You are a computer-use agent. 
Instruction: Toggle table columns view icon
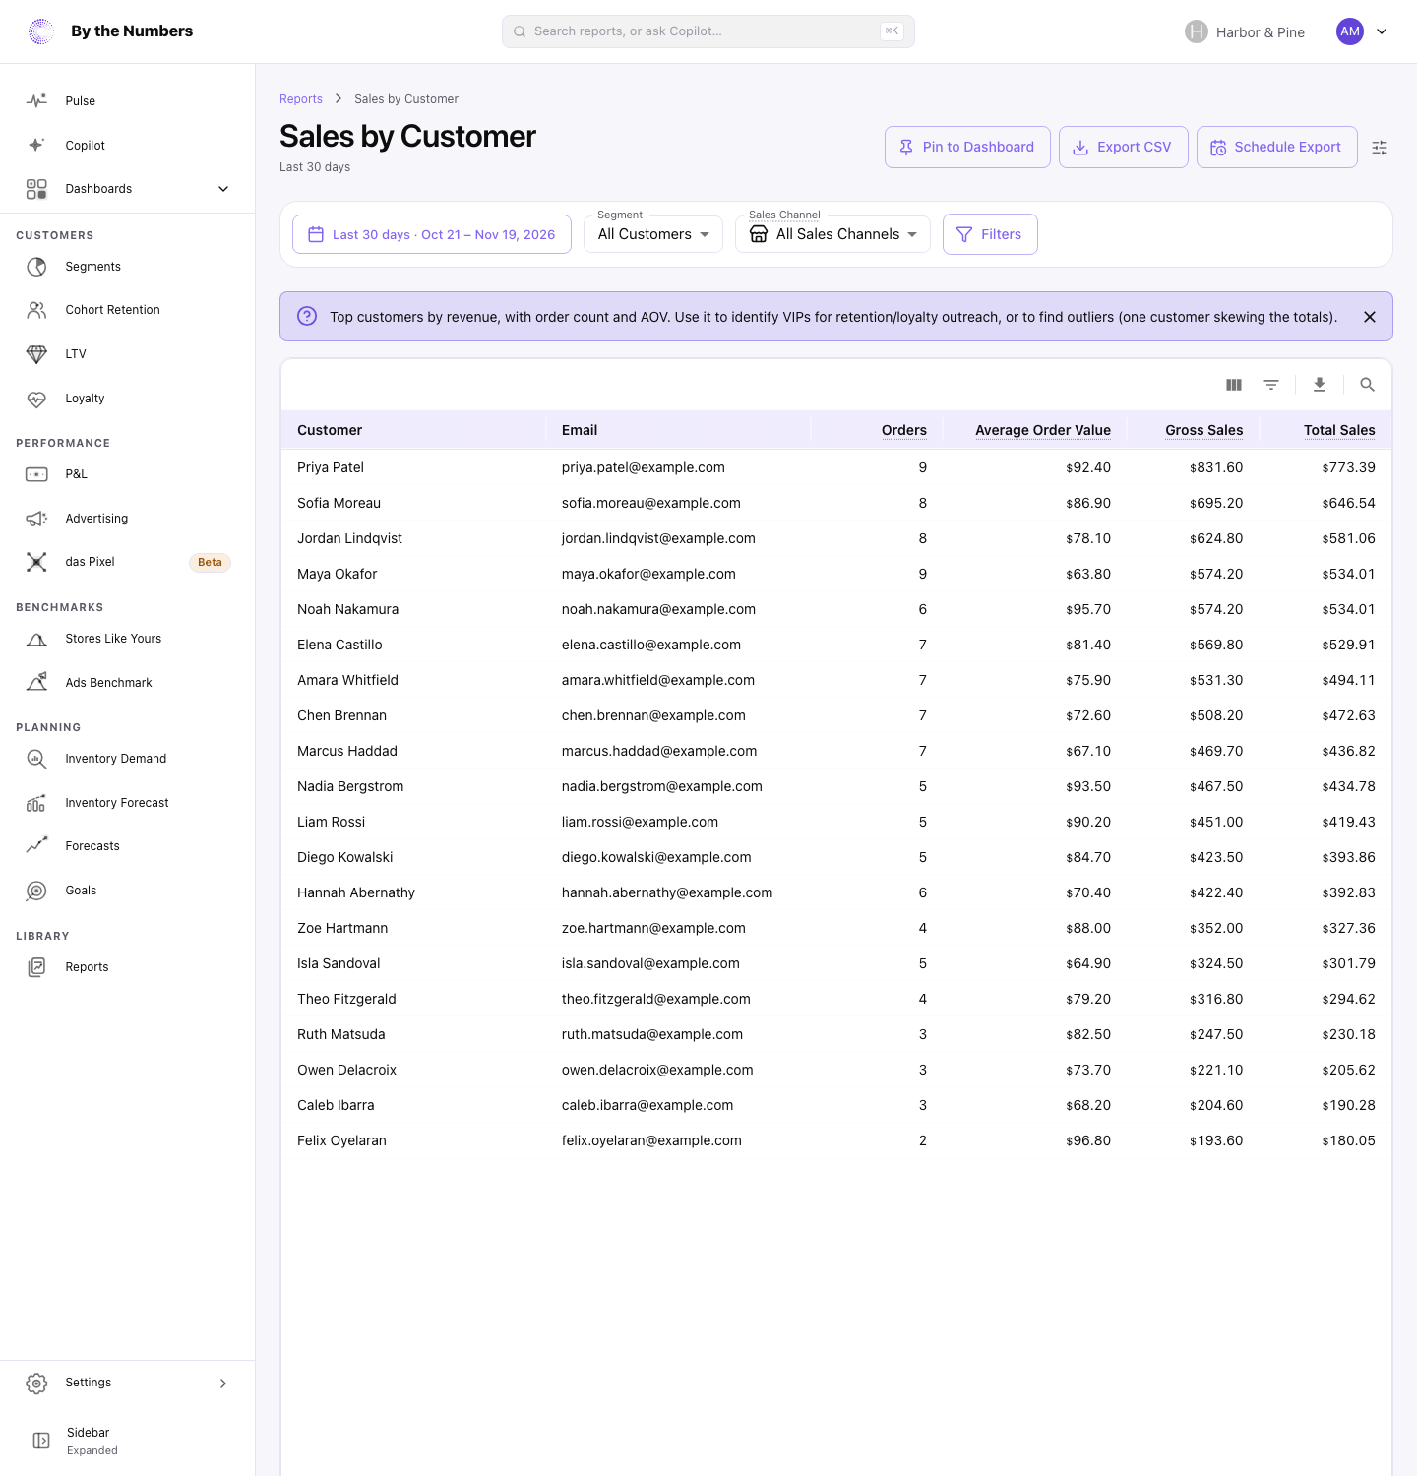pyautogui.click(x=1234, y=385)
